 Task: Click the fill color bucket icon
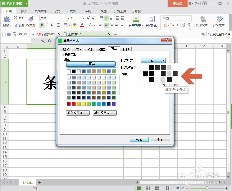(x=75, y=25)
